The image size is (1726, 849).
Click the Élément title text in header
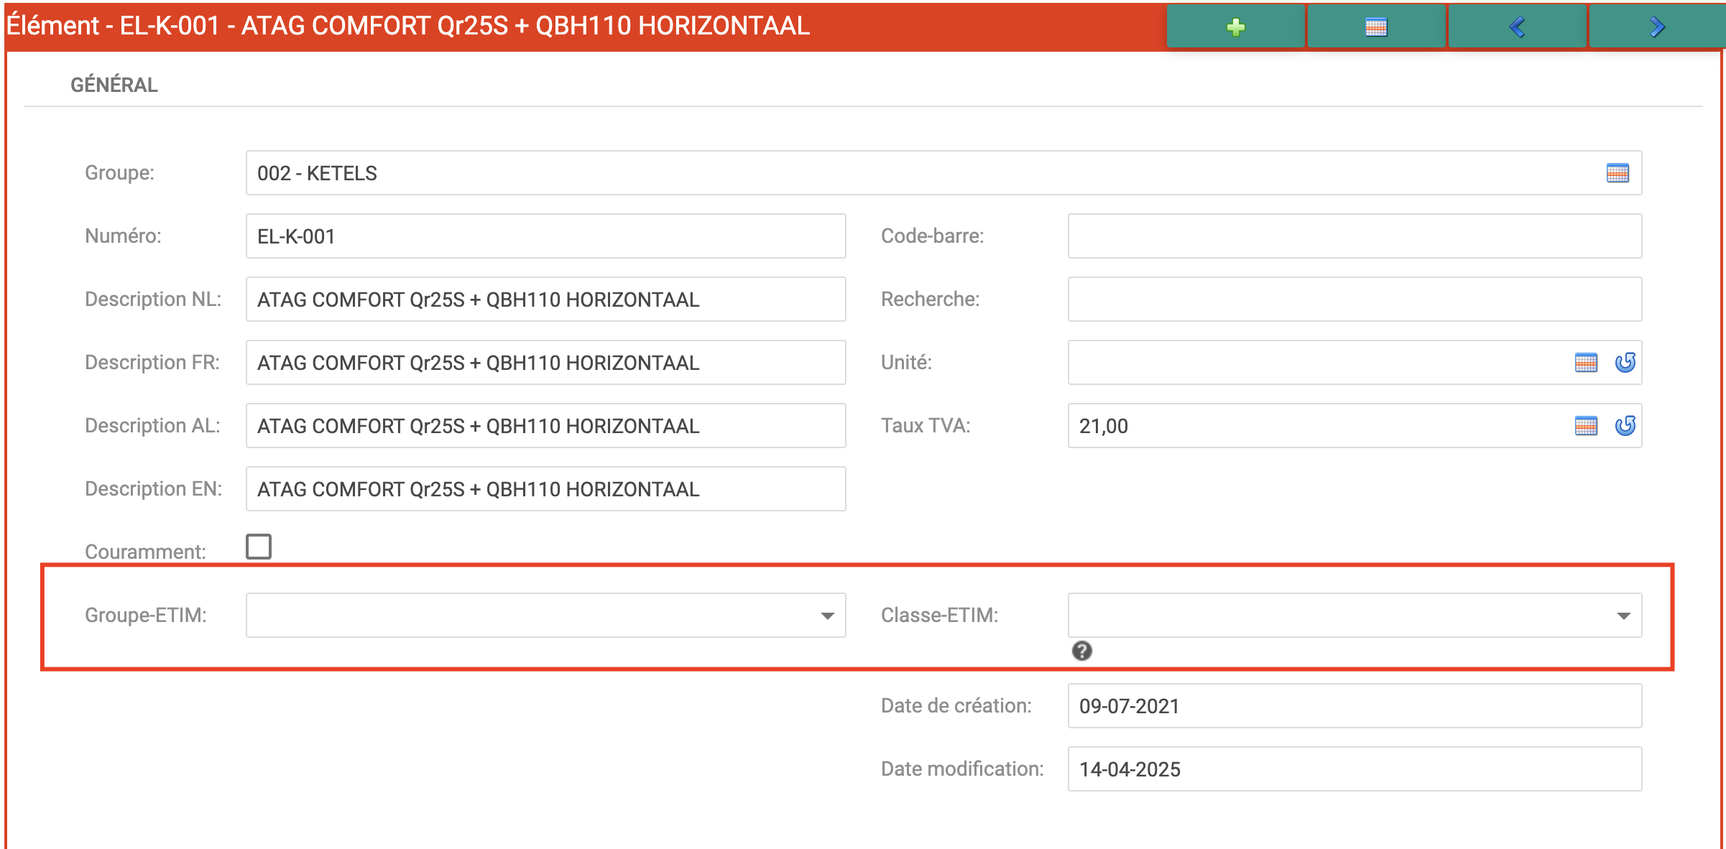pos(408,26)
